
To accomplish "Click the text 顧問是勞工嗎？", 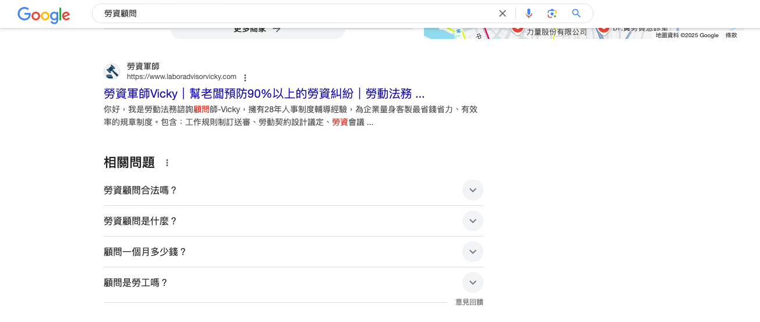I will [136, 282].
